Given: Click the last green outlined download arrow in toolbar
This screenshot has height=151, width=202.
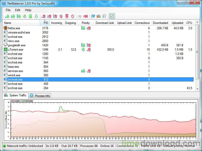Looking at the screenshot, I should click(36, 16).
